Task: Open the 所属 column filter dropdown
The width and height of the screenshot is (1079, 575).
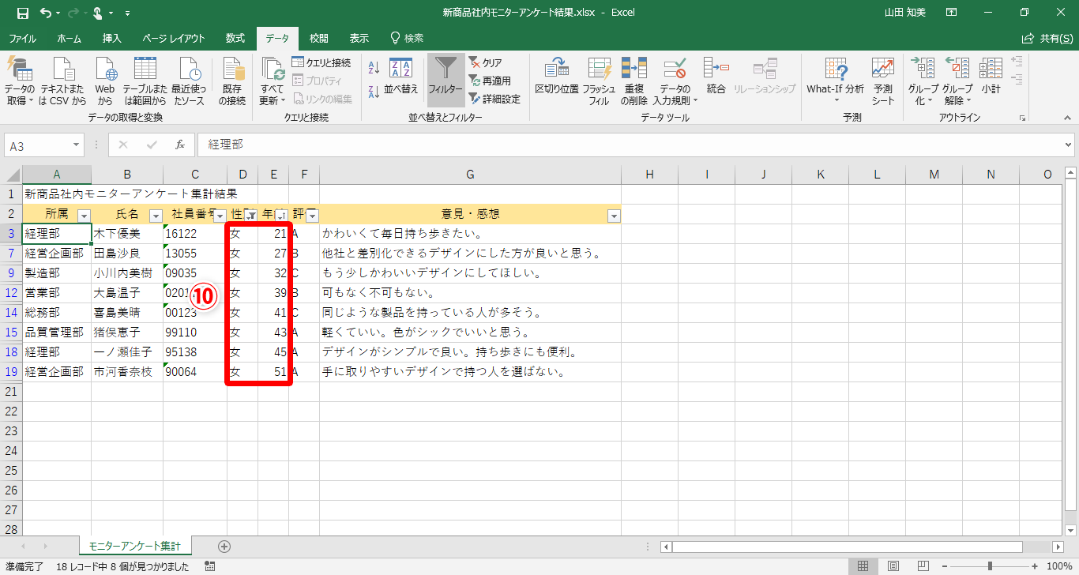Action: pyautogui.click(x=85, y=216)
